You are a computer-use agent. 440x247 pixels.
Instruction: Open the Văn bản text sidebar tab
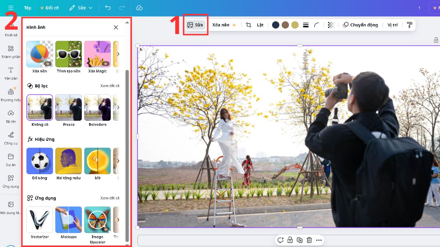[11, 74]
